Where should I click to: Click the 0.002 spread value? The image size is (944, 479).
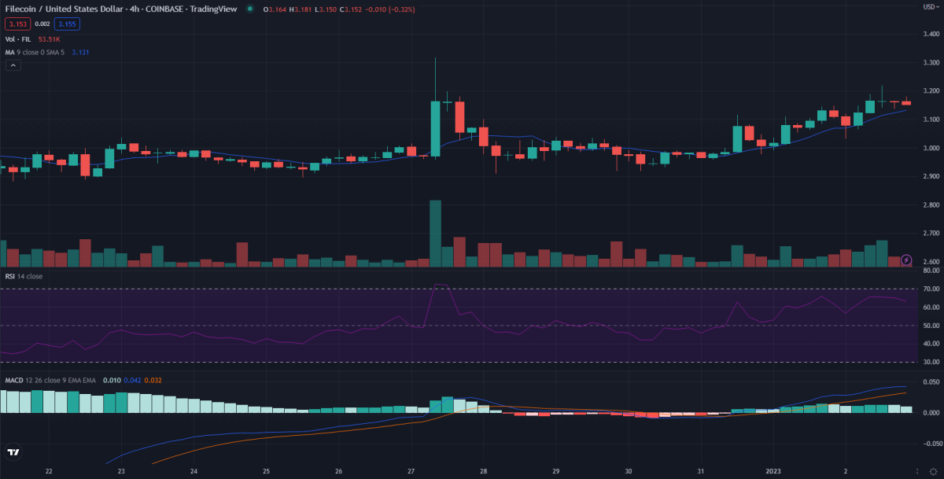point(42,24)
